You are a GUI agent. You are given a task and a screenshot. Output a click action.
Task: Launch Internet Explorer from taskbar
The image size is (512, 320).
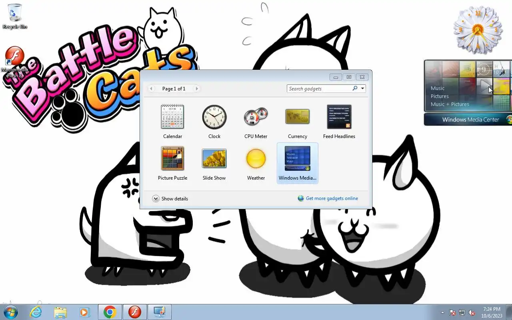(x=36, y=312)
